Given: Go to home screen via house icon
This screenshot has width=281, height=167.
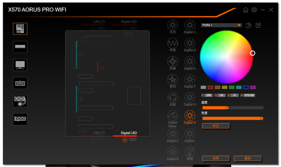Looking at the screenshot, I should [x=245, y=10].
